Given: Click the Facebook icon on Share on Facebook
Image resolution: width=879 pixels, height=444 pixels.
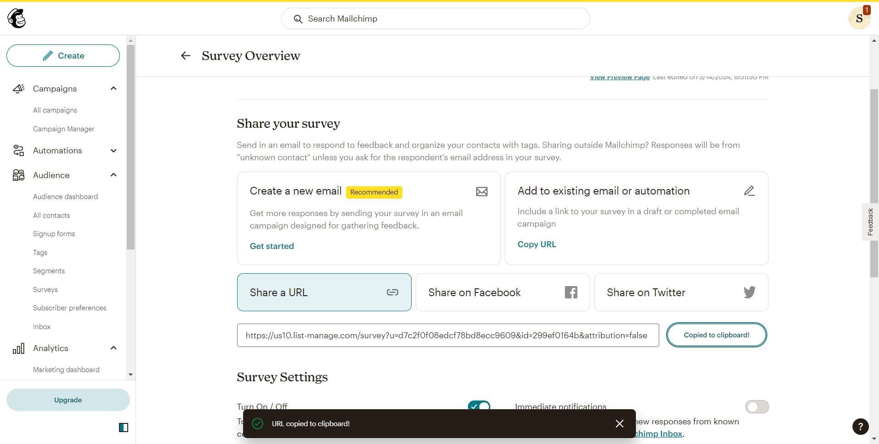Looking at the screenshot, I should [570, 292].
